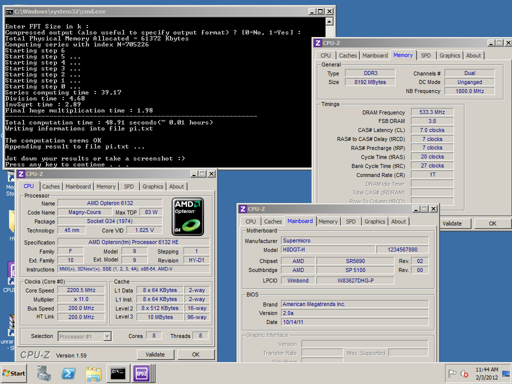Image resolution: width=512 pixels, height=384 pixels.
Task: Click Action Center flag tray icon
Action: coord(452,373)
